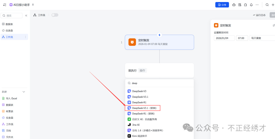Image resolution: width=275 pixels, height=139 pixels.
Task: Click the plus icon at top-right
Action: pos(273,5)
